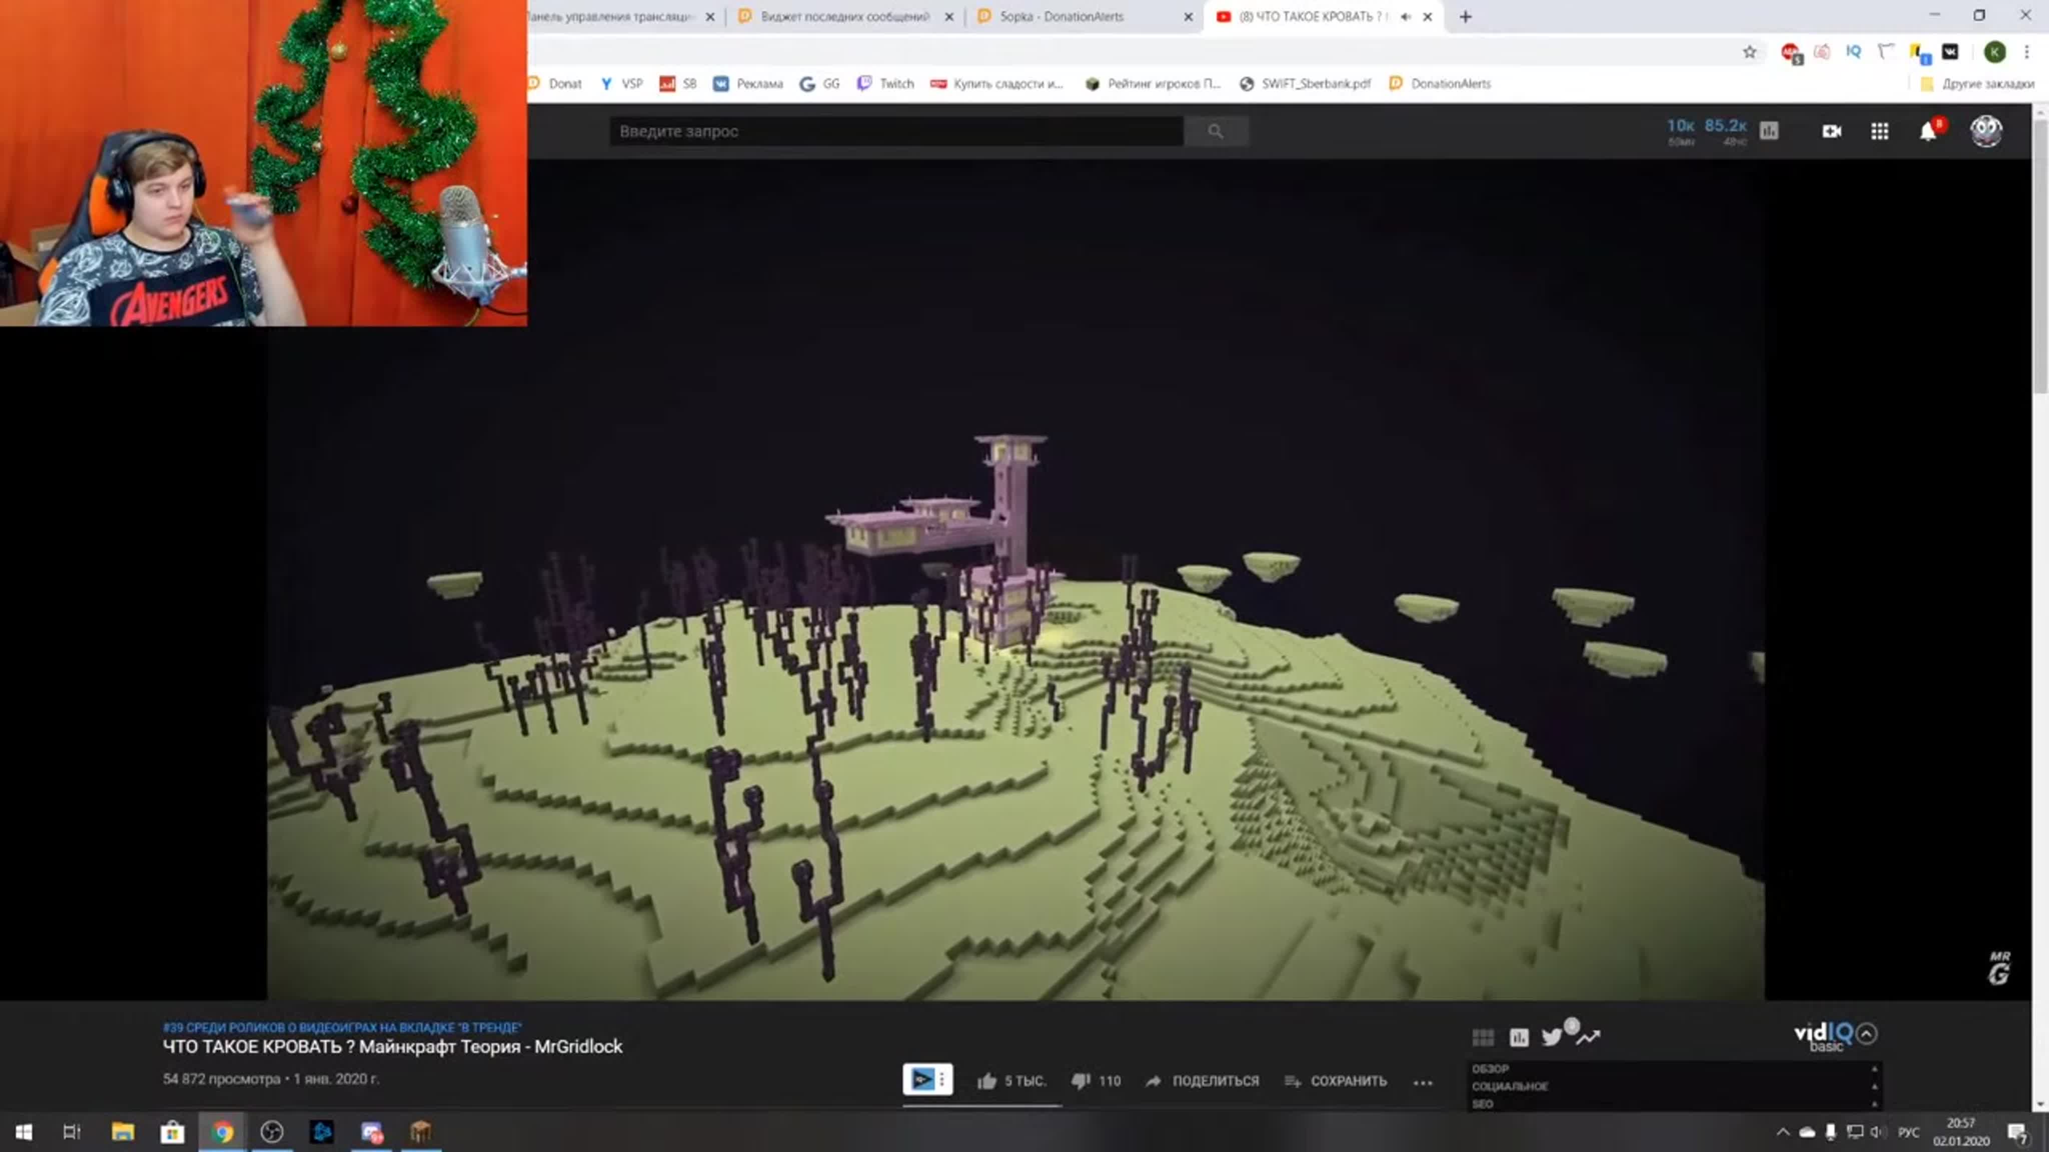
Task: Open the create video camera icon
Action: pos(1832,131)
